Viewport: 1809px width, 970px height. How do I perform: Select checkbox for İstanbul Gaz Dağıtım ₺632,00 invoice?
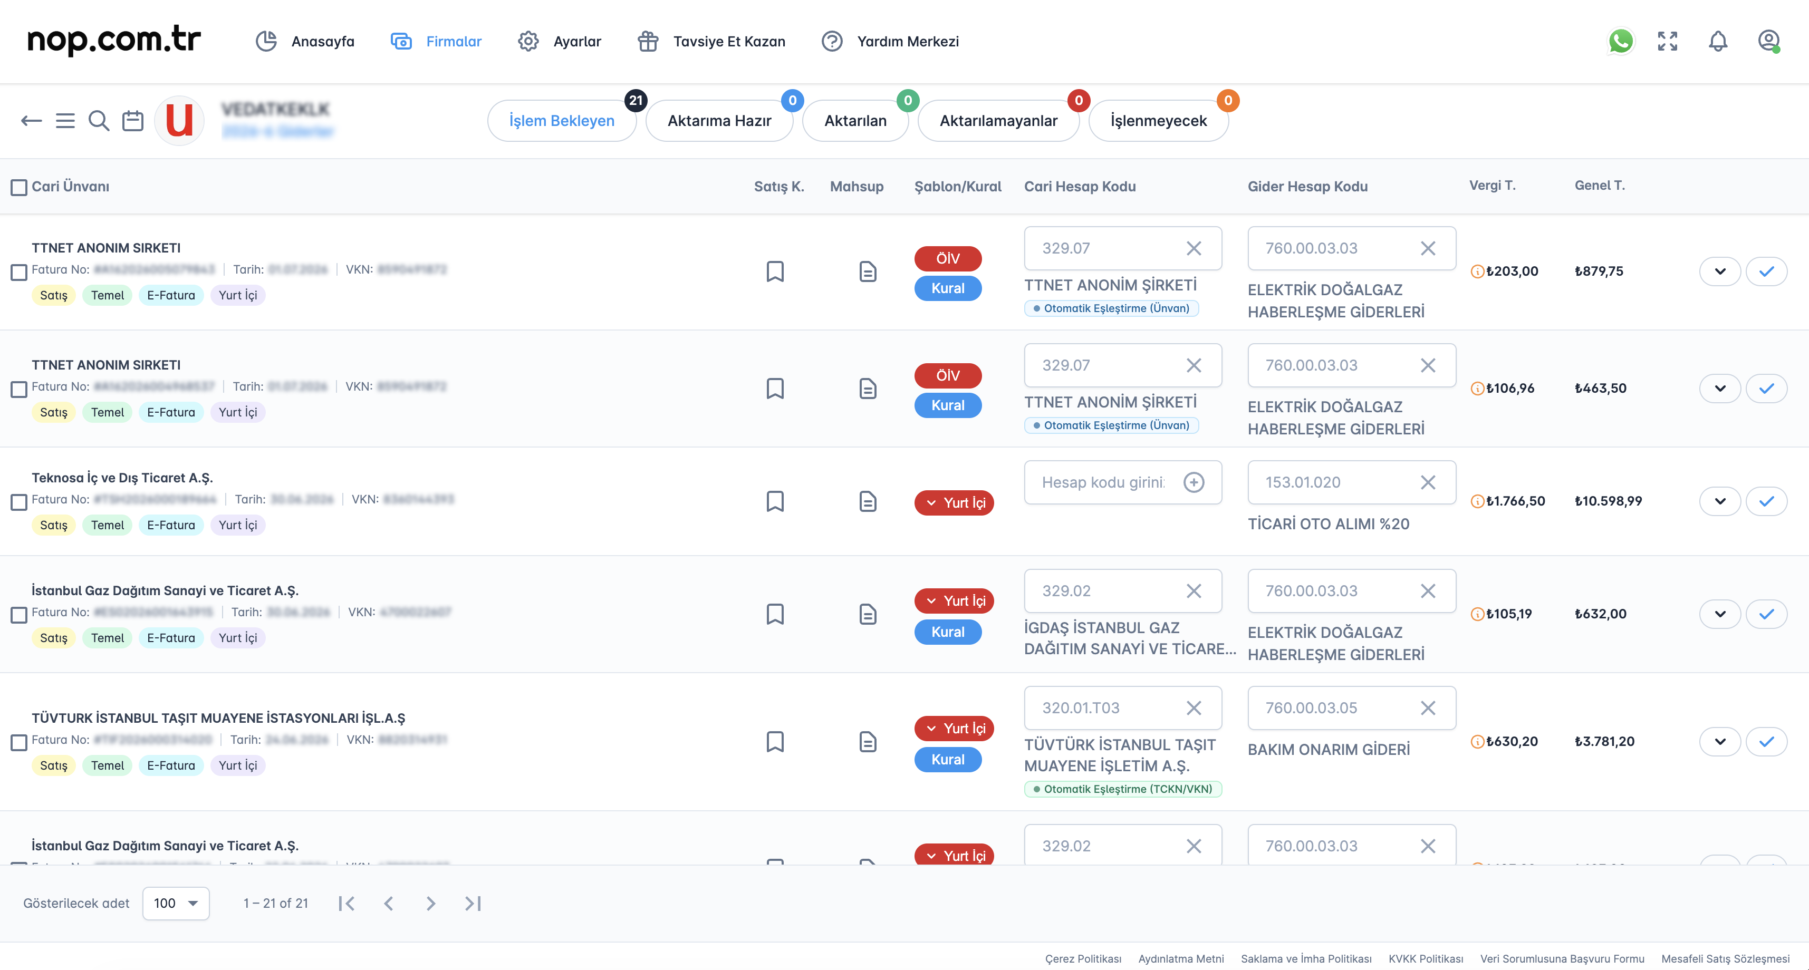point(19,615)
